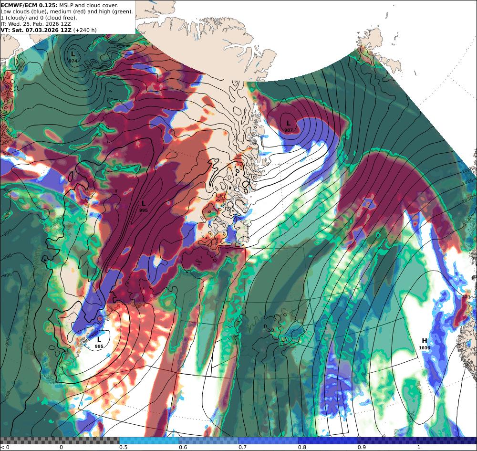Click the '1 (cloudy) and 0 (cloud free)' text

pyautogui.click(x=39, y=18)
